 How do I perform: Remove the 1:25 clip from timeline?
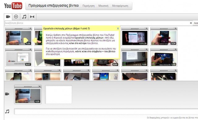pos(40,86)
